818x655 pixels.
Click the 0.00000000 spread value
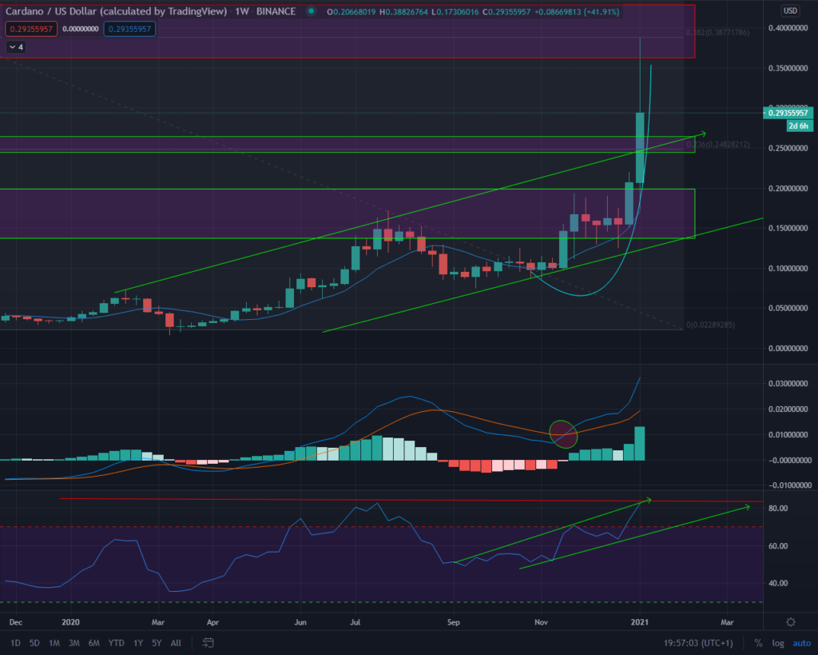pos(81,29)
